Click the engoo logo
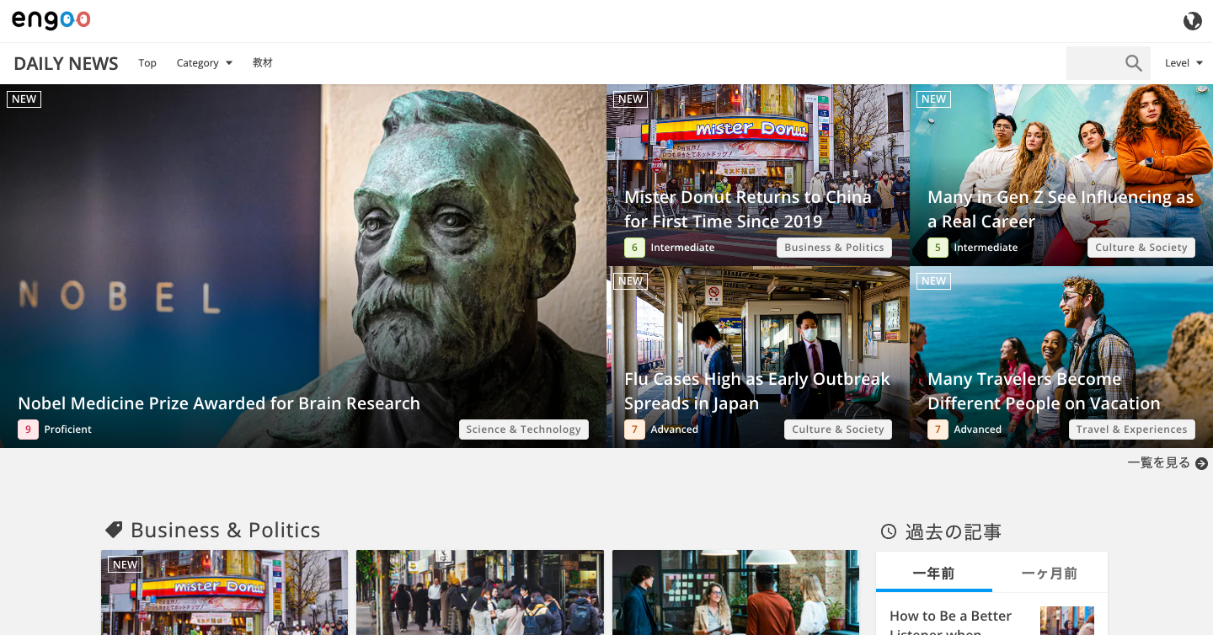This screenshot has height=635, width=1213. click(51, 20)
